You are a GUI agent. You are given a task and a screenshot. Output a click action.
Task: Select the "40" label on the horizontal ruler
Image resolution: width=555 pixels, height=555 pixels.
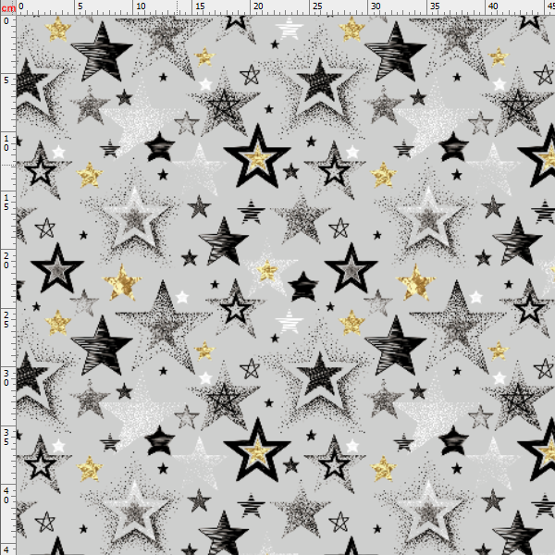click(493, 6)
